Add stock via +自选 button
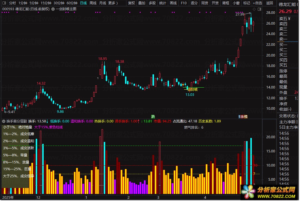 tap(257, 3)
